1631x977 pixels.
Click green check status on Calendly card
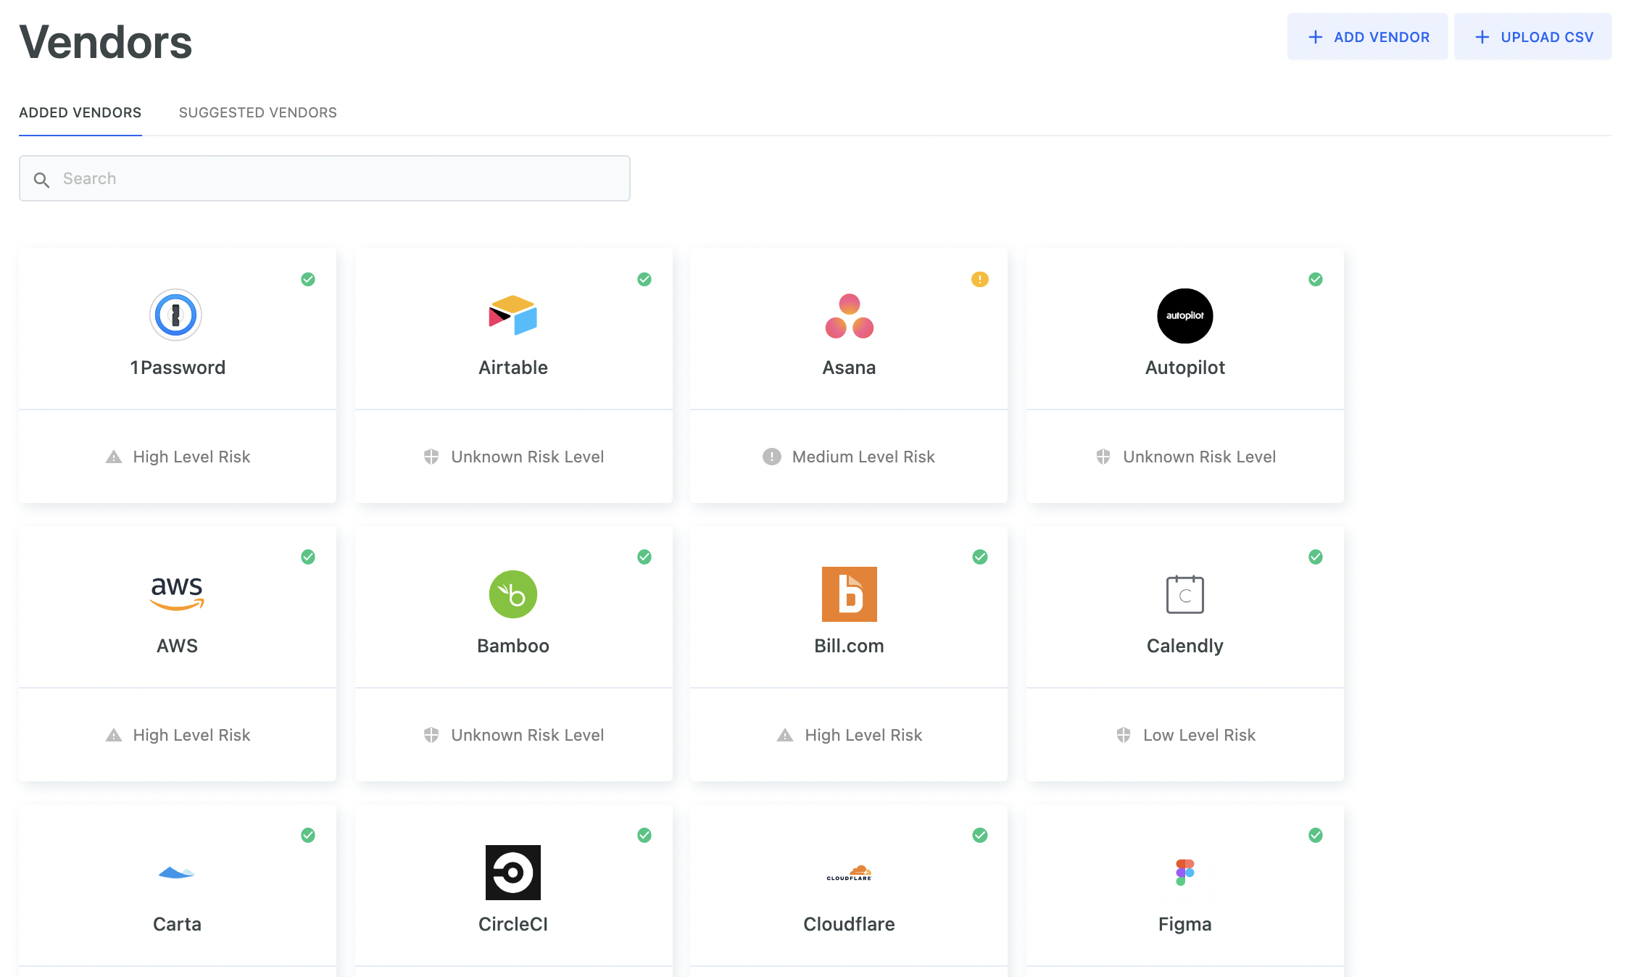tap(1316, 557)
